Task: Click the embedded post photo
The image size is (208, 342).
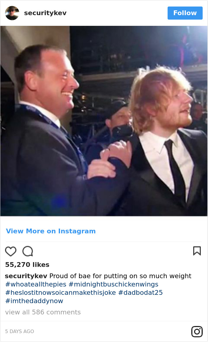Action: point(104,120)
